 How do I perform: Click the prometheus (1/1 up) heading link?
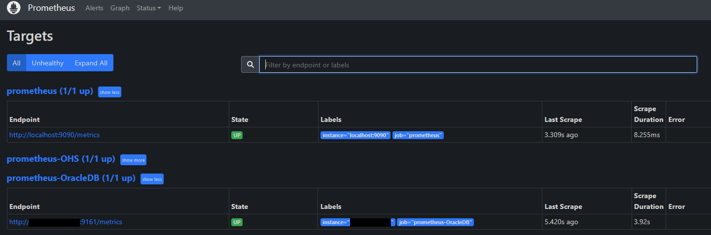click(x=50, y=91)
